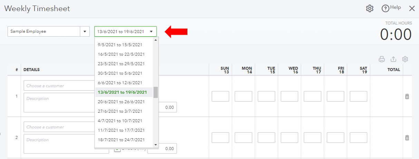Image resolution: width=419 pixels, height=159 pixels.
Task: Print the timesheet using printer icon
Action: [382, 59]
